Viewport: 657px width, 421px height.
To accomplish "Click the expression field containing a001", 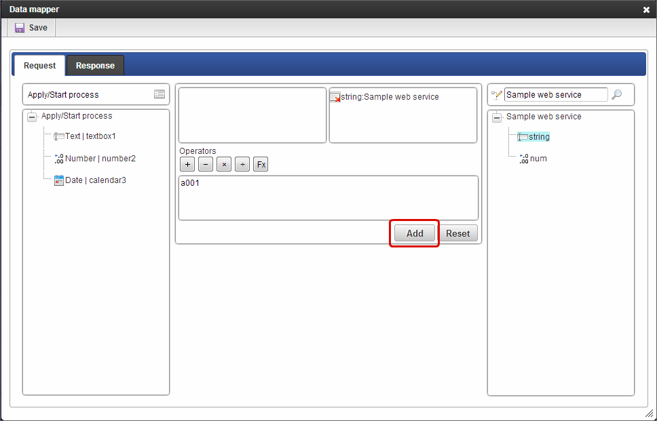I will (x=328, y=198).
